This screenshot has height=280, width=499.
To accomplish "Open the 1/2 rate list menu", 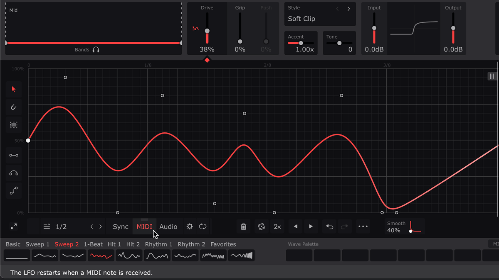I will [x=47, y=226].
